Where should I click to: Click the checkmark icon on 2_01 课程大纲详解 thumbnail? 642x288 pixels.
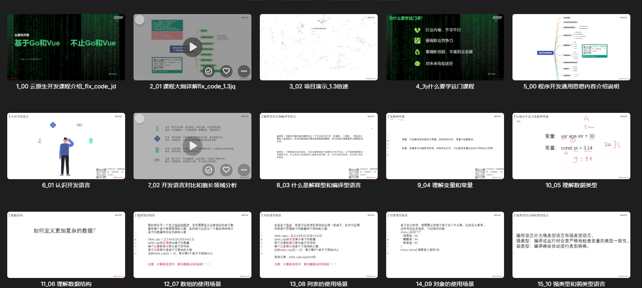(209, 71)
